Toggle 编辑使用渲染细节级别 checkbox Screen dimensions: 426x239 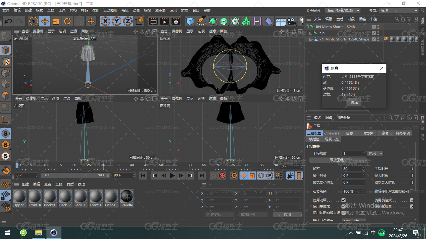412,191
